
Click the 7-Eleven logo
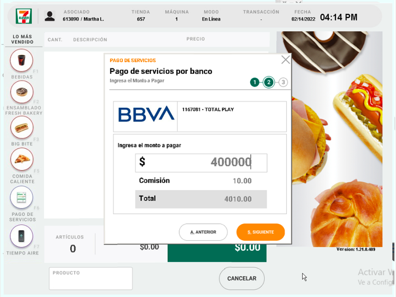coord(24,17)
